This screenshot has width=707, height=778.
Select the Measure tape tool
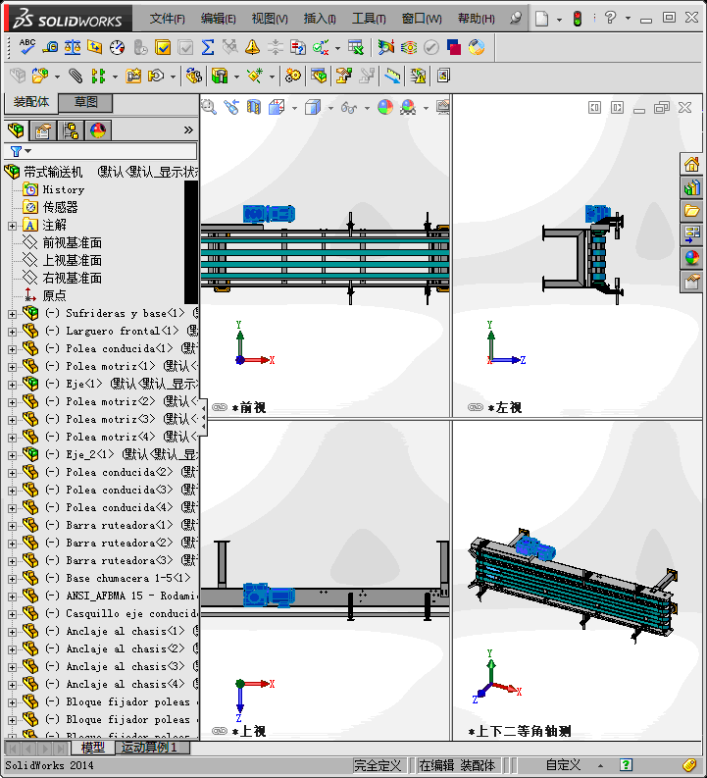tap(50, 48)
